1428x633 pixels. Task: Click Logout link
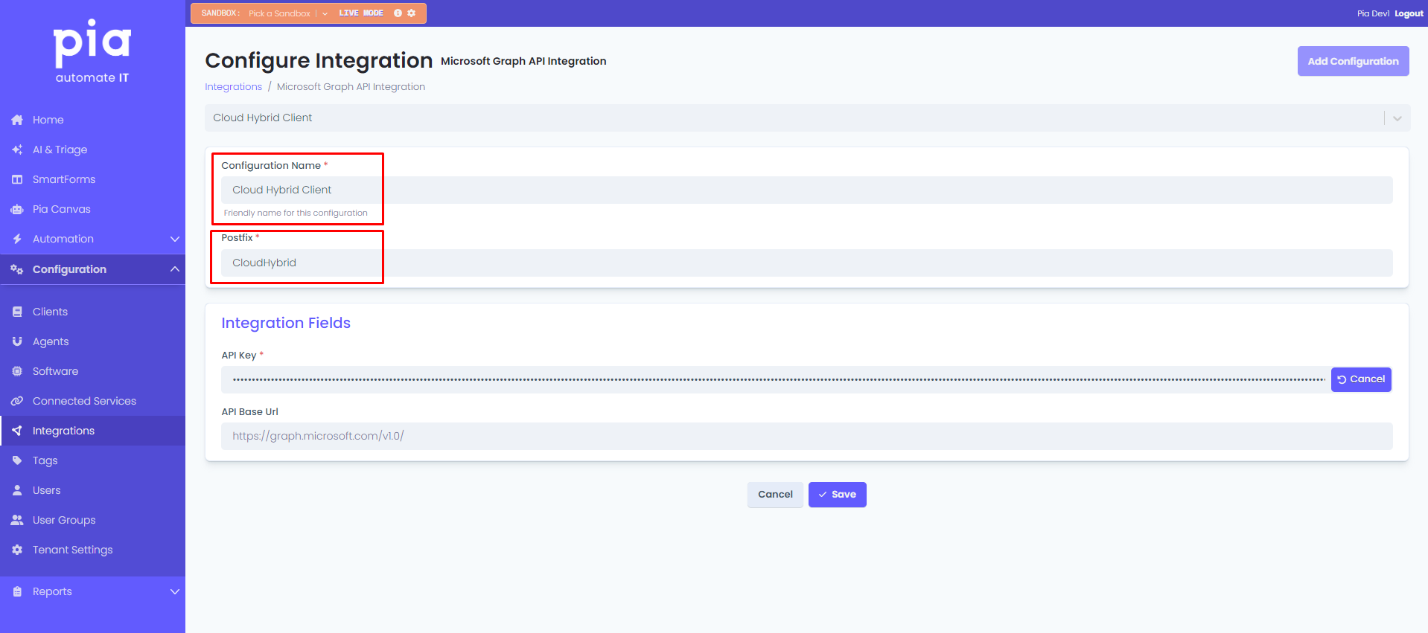pyautogui.click(x=1409, y=13)
